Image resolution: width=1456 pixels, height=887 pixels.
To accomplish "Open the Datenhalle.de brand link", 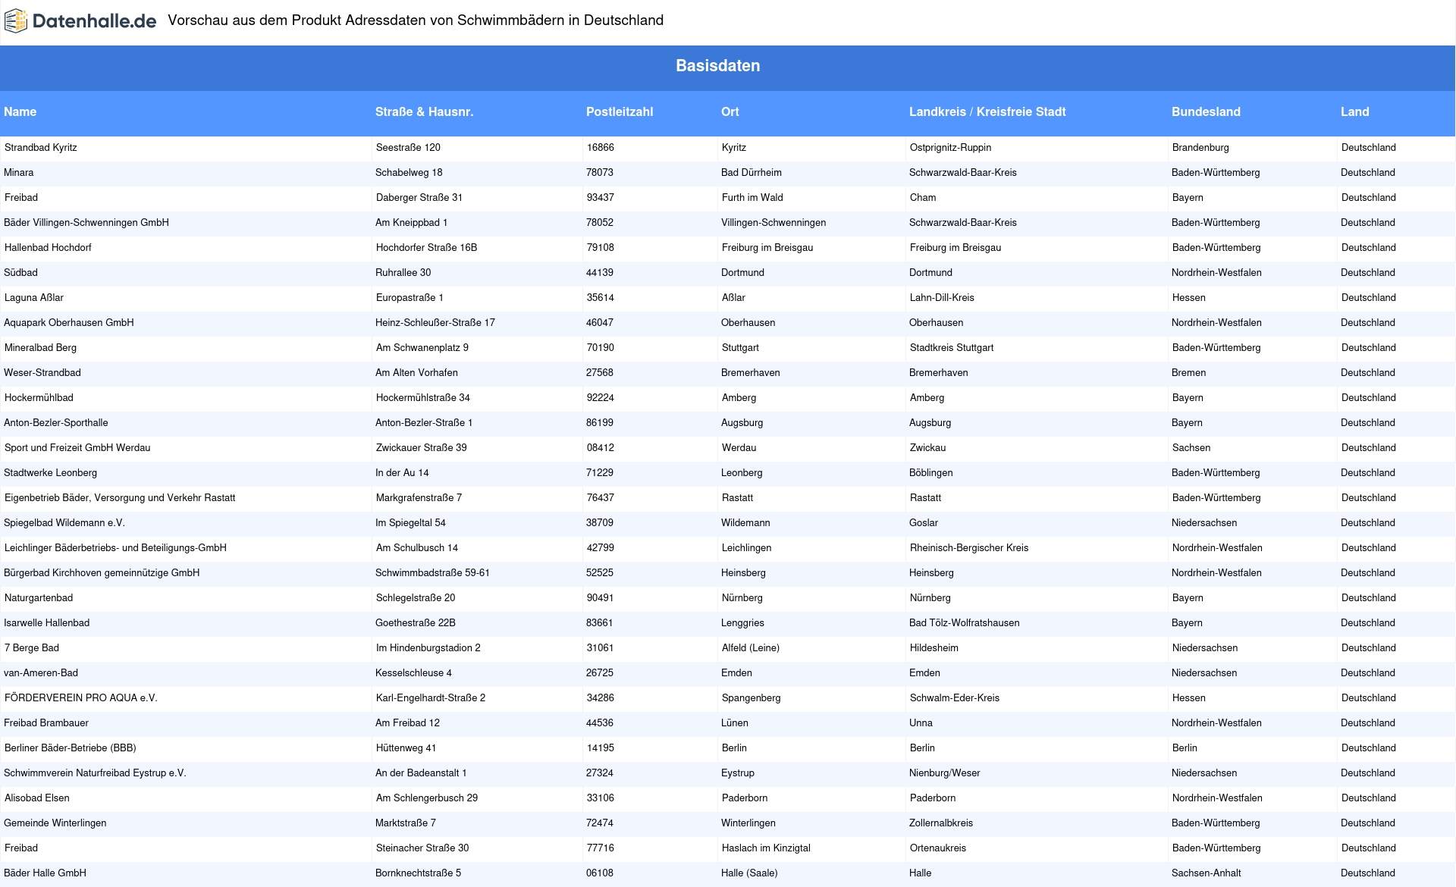I will pos(80,21).
